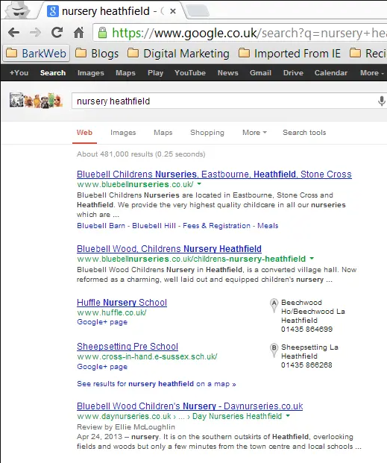
Task: Open Bluebell Wood Children's Nursery Daynurseries result
Action: click(189, 406)
